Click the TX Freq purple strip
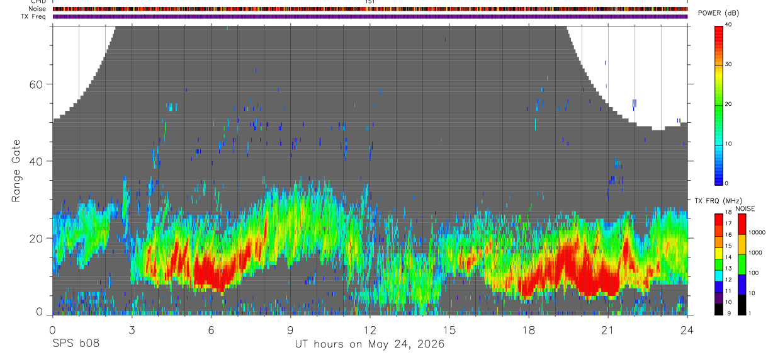This screenshot has width=773, height=357. point(370,16)
